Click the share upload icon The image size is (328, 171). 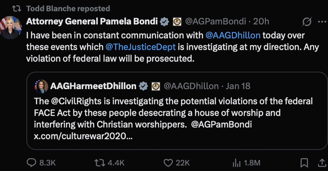(x=321, y=163)
